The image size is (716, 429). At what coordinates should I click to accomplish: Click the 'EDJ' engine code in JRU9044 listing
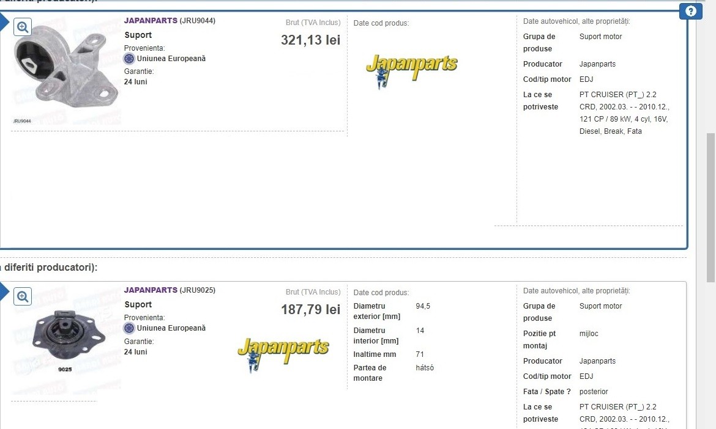586,79
